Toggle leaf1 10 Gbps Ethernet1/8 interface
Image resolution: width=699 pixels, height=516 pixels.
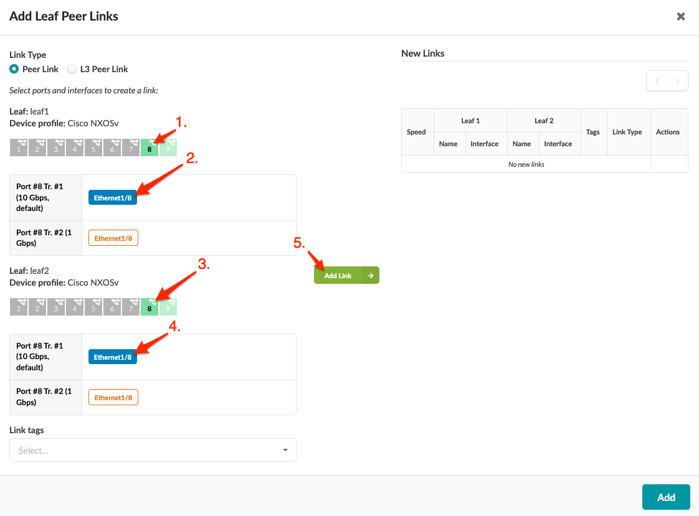tap(113, 198)
